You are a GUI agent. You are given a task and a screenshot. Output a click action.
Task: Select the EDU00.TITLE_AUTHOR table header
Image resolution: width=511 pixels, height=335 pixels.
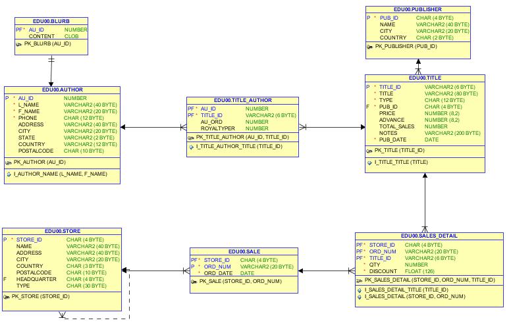(242, 101)
